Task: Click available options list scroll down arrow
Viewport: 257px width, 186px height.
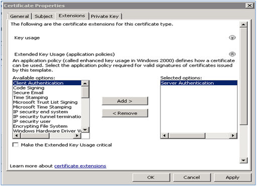Action: (85, 130)
